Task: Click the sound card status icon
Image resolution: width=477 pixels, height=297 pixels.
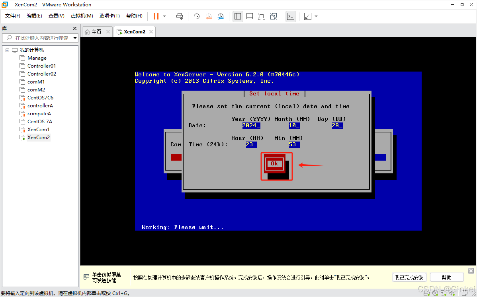Action: [452, 293]
